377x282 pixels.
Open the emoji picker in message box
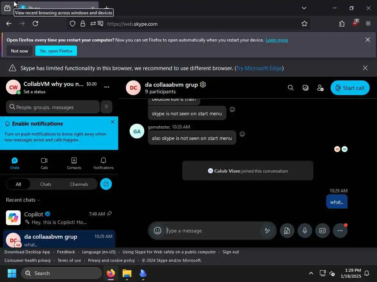point(158,231)
